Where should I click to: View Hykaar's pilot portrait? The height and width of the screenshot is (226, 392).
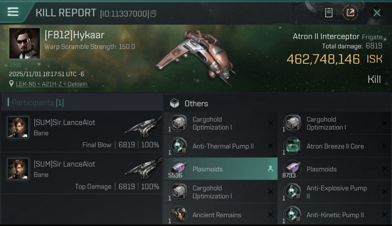pos(24,43)
